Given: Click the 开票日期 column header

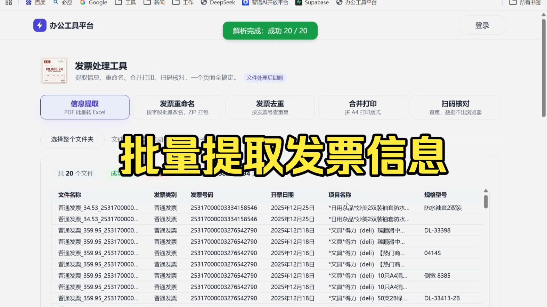Looking at the screenshot, I should click(x=282, y=195).
